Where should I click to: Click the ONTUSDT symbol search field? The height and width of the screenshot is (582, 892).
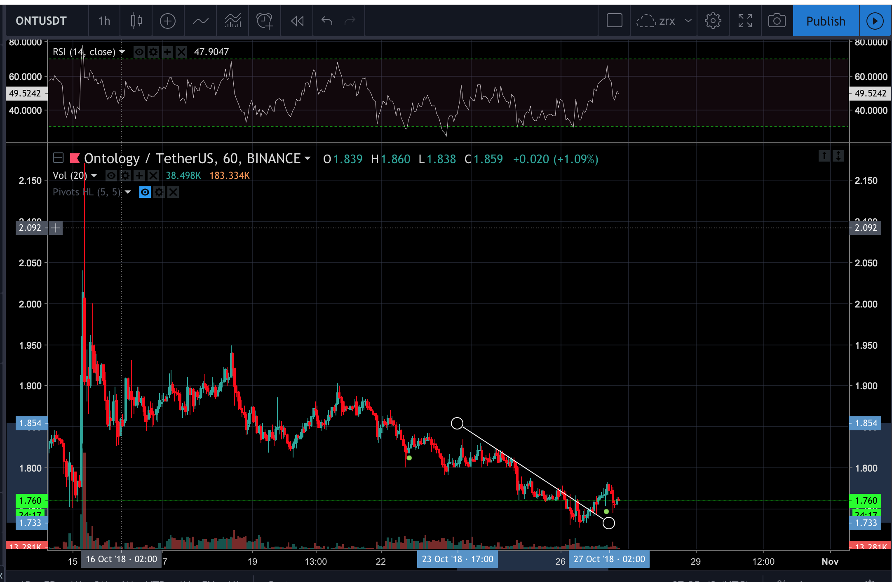coord(41,21)
